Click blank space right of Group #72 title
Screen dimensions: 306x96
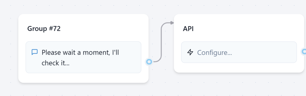(x=102, y=29)
